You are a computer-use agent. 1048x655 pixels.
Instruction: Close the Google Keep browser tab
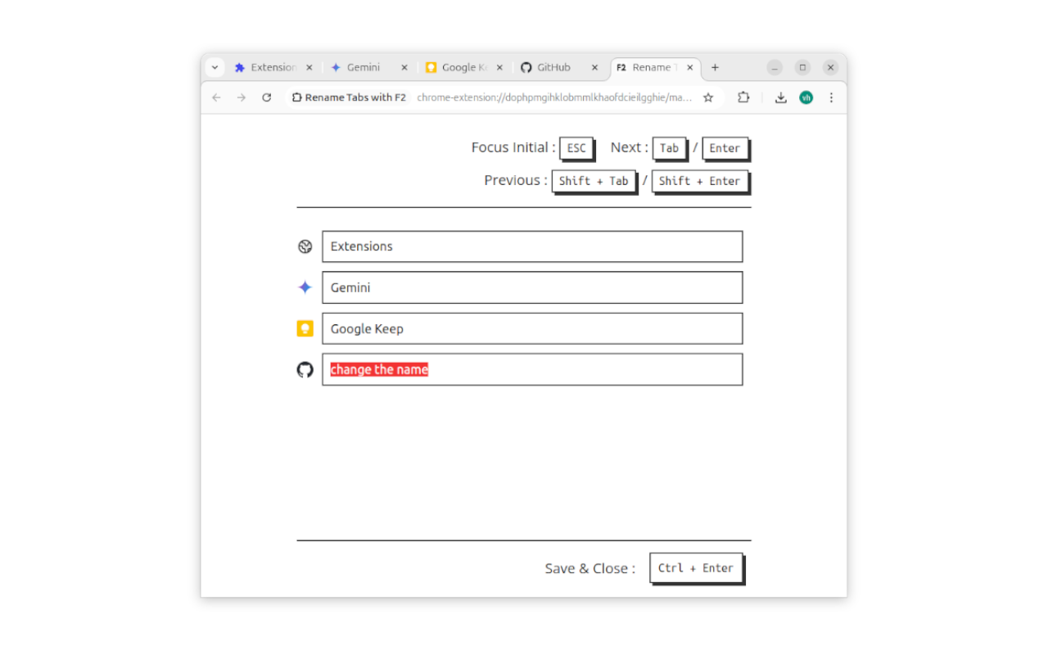(x=499, y=68)
